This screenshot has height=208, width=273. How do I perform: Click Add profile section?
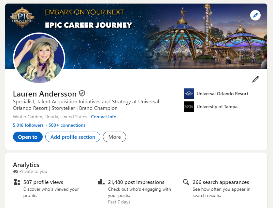[x=73, y=137]
